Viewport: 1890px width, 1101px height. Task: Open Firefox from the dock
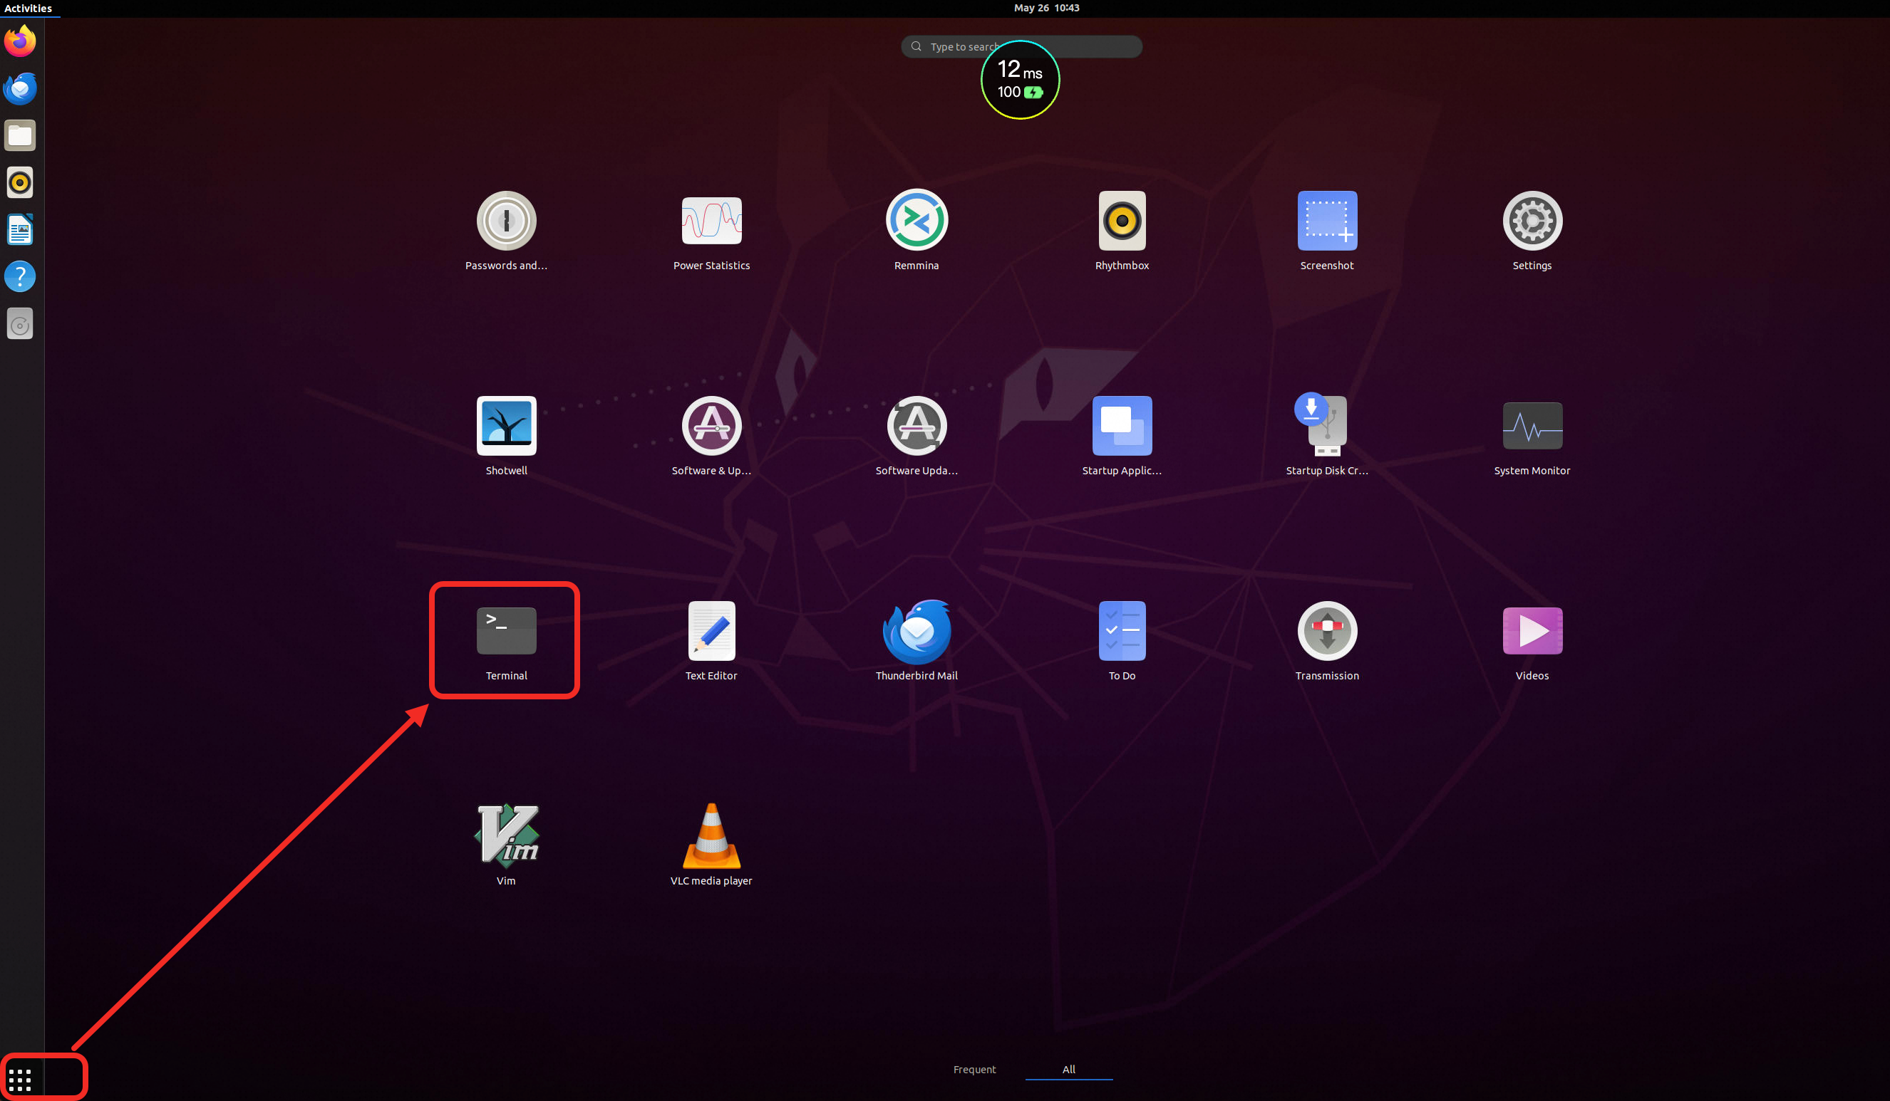(x=20, y=41)
